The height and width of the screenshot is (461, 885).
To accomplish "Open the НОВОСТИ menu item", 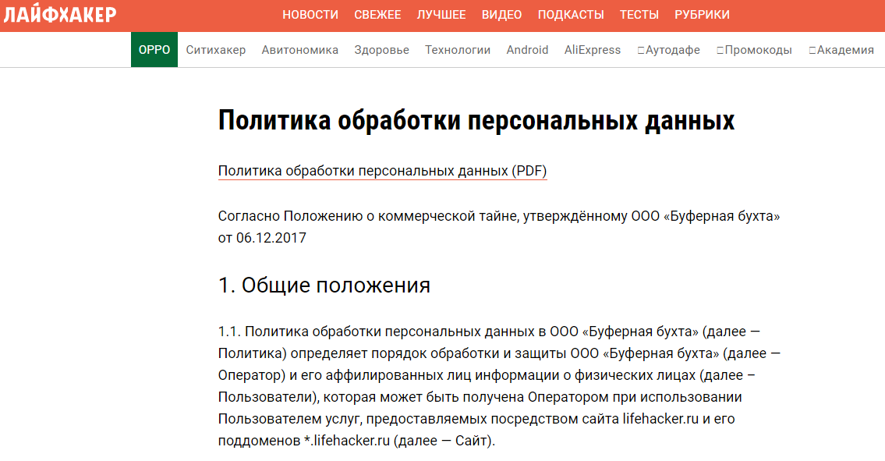I will 311,14.
